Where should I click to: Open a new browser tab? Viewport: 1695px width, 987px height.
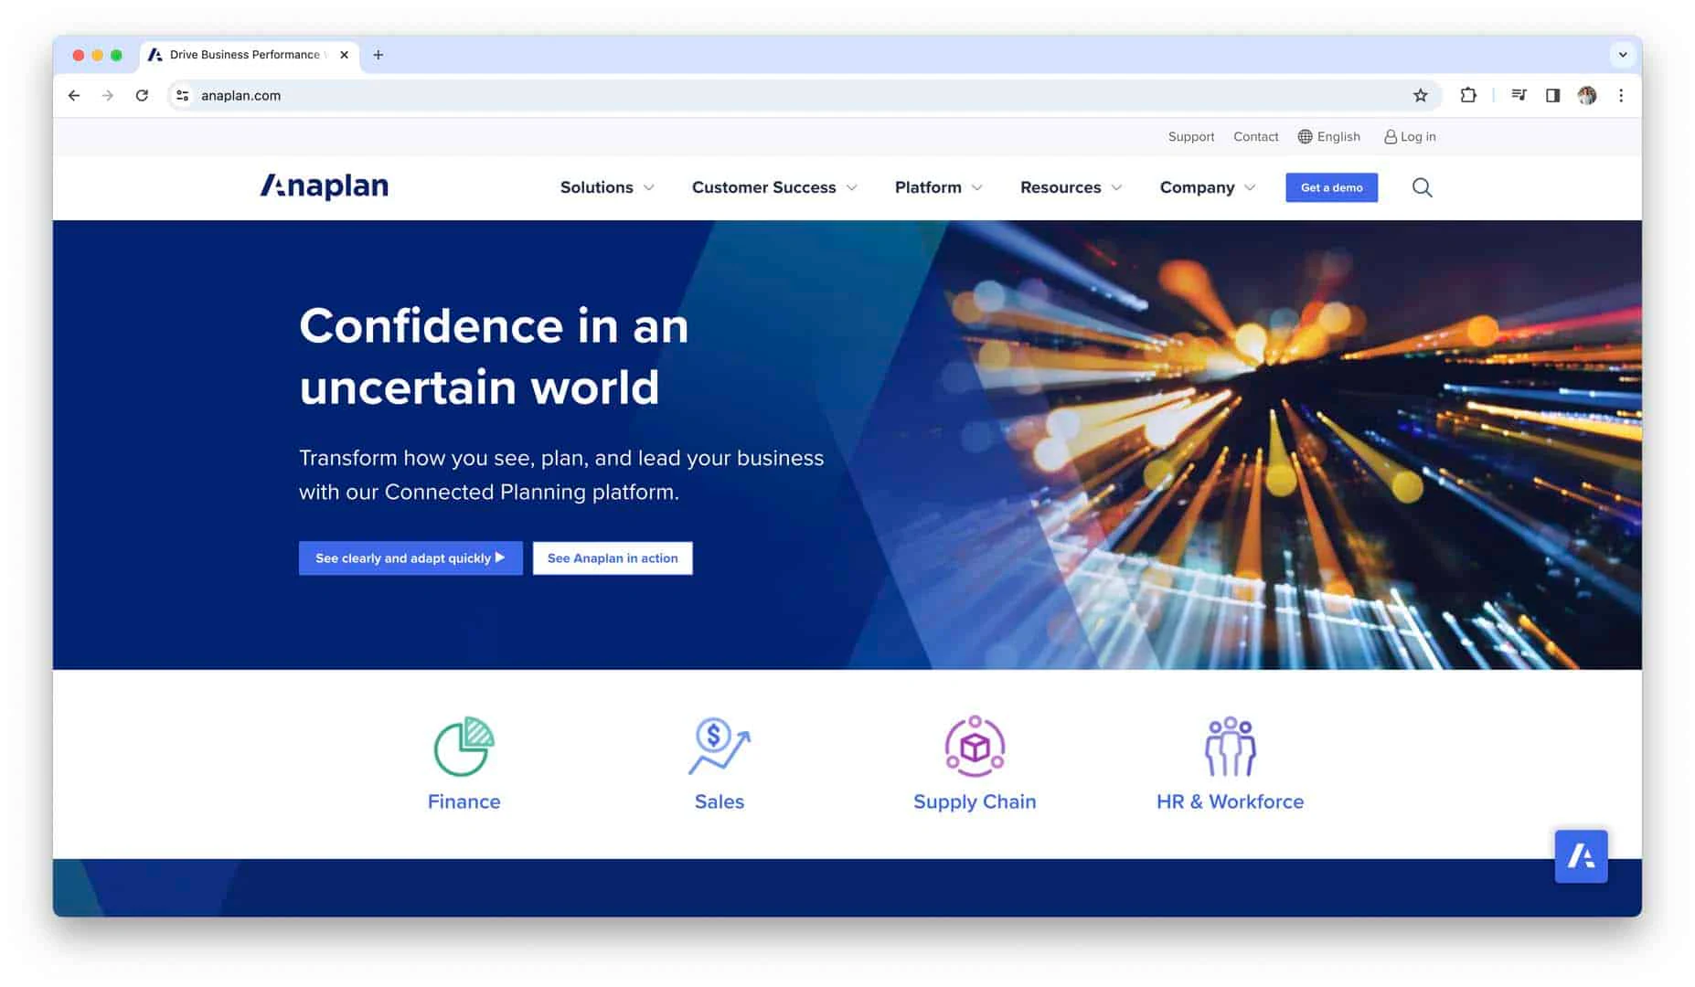pos(378,55)
